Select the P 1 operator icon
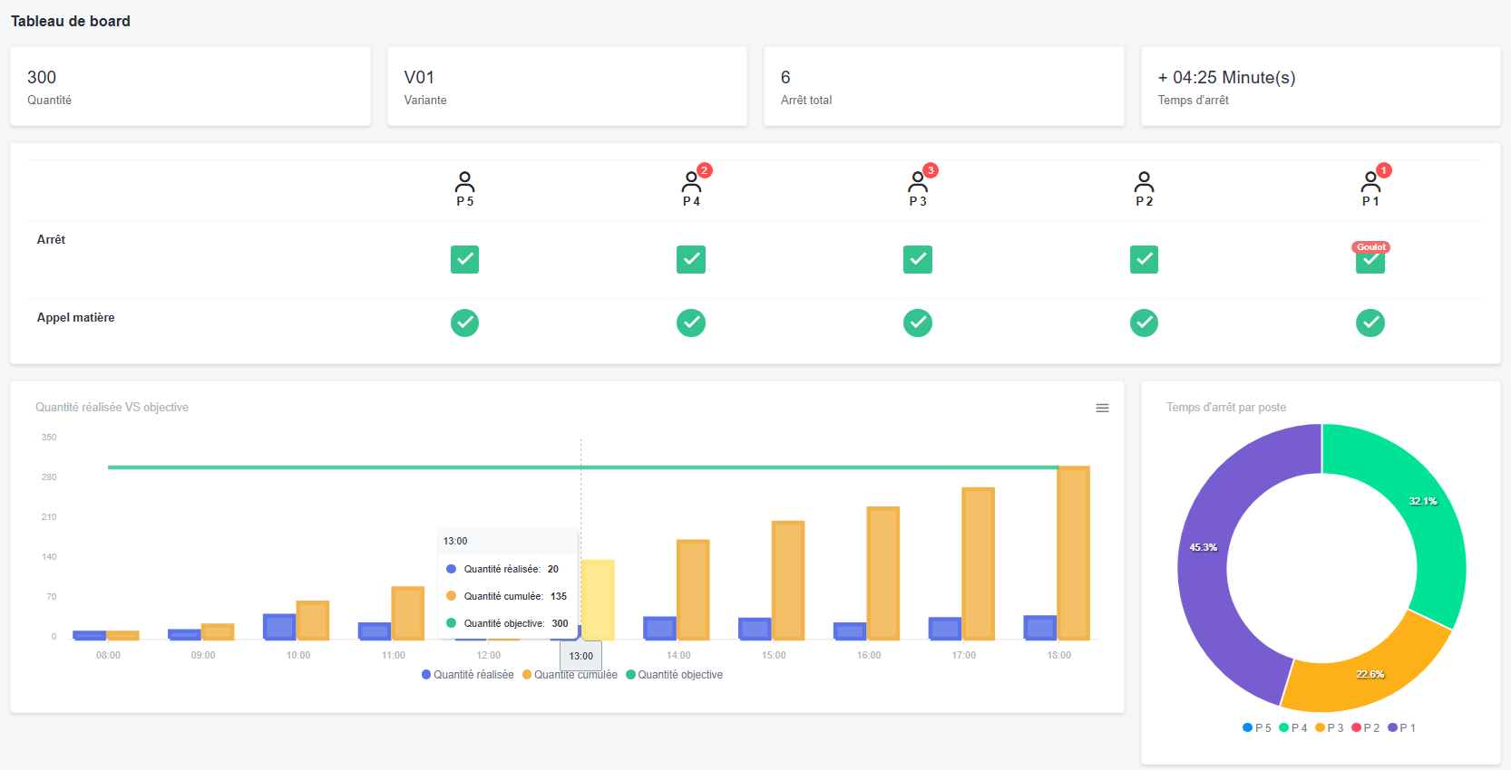The image size is (1511, 770). coord(1370,182)
